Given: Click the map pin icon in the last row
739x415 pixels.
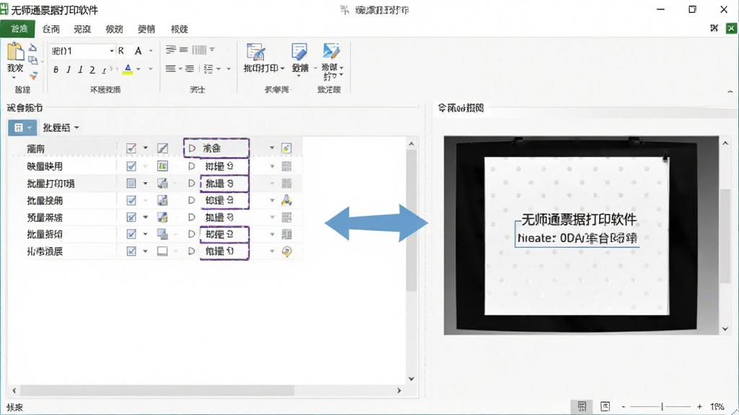Looking at the screenshot, I should [x=287, y=251].
